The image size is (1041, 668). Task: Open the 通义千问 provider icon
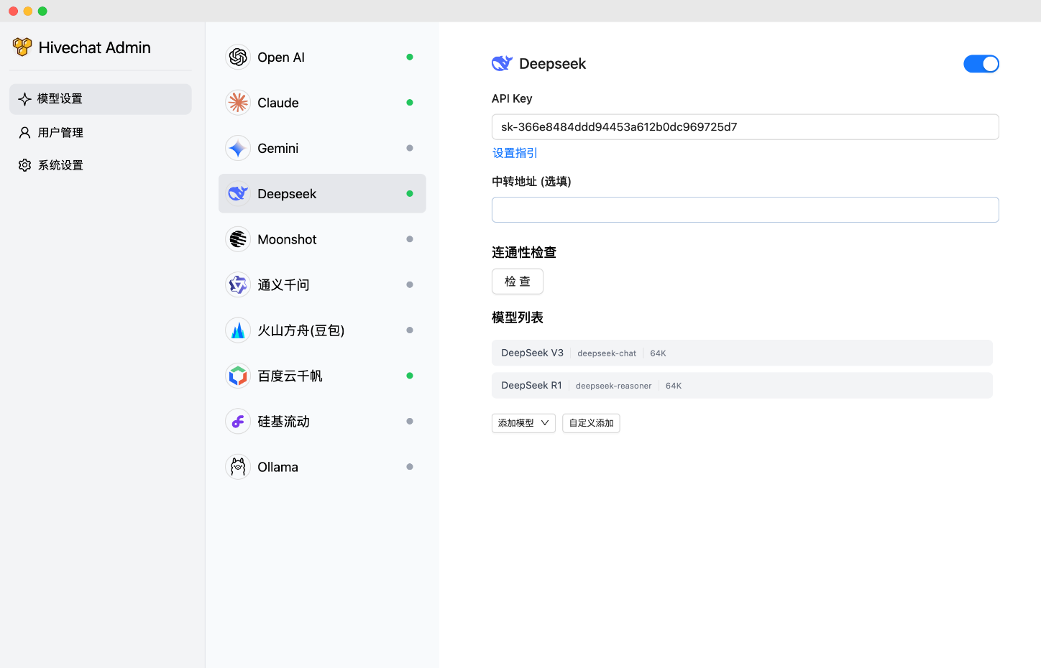pos(238,285)
